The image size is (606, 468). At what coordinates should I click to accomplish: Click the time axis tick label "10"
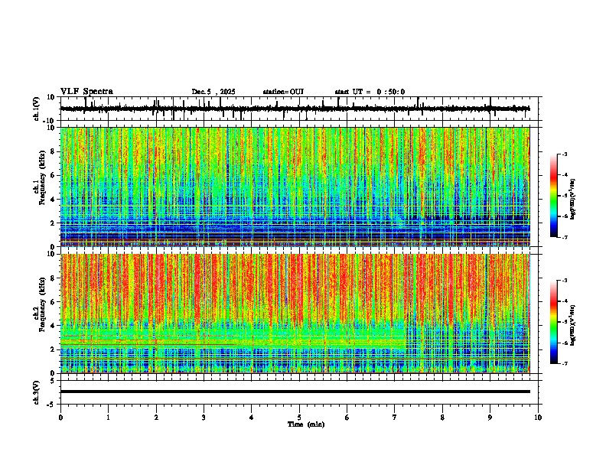tap(538, 418)
